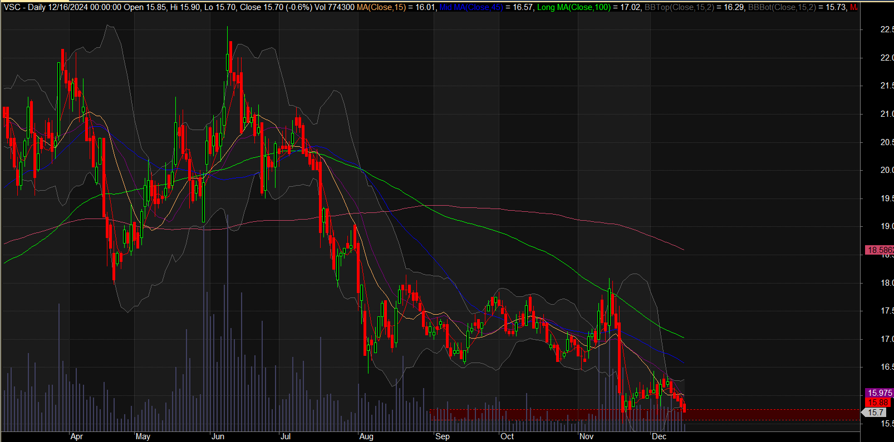Click the 'Apr' month label on the time axis

[77, 436]
